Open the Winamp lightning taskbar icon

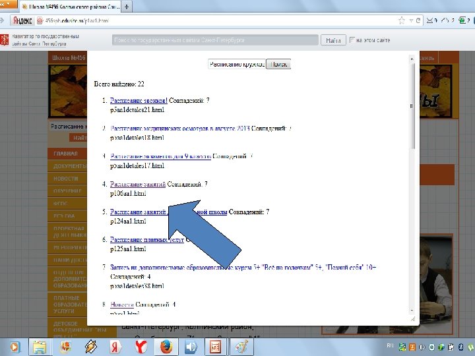90,347
